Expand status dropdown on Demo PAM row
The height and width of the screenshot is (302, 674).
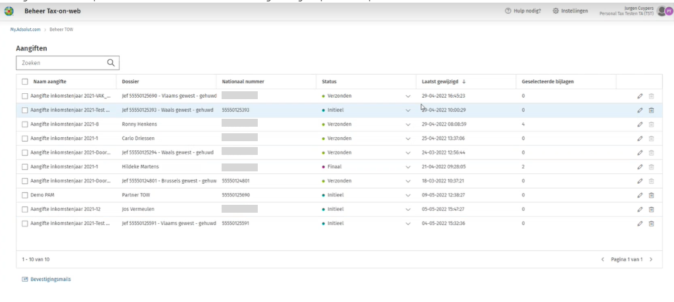(x=408, y=195)
